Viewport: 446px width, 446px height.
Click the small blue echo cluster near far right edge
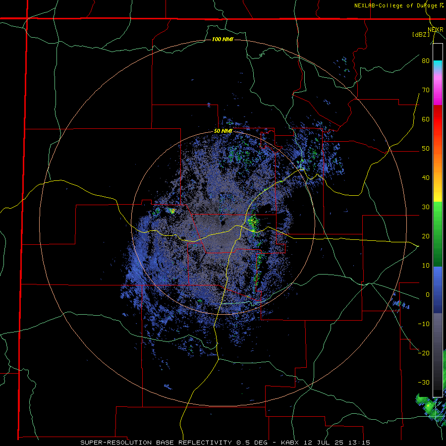click(x=401, y=304)
